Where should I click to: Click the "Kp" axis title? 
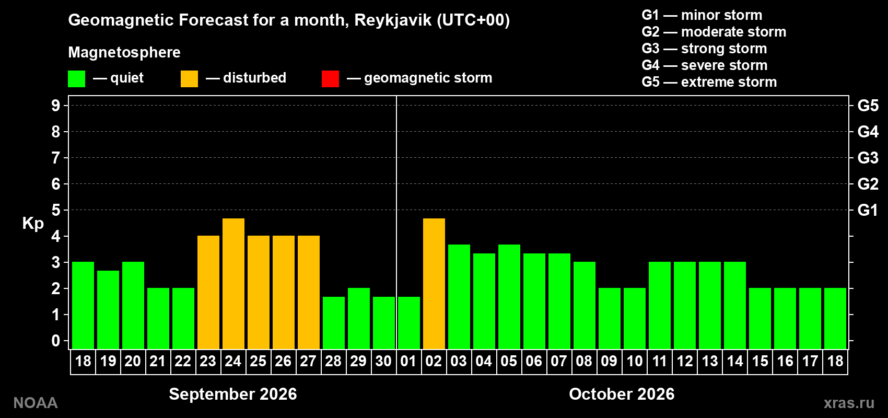pos(33,224)
